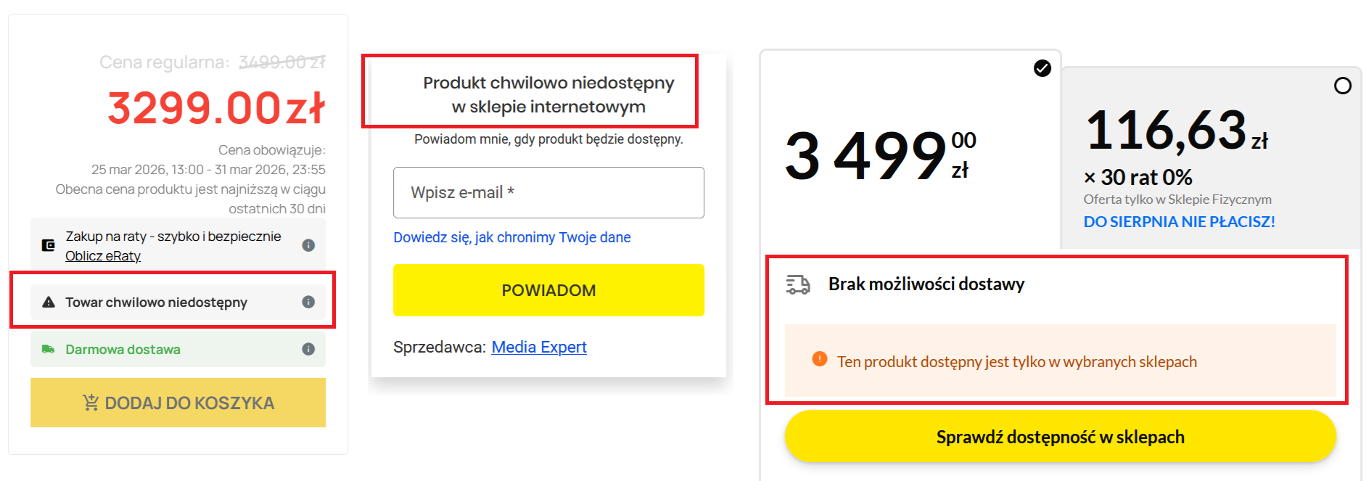Click the wallet icon beside installment purchase
This screenshot has width=1366, height=481.
point(49,245)
